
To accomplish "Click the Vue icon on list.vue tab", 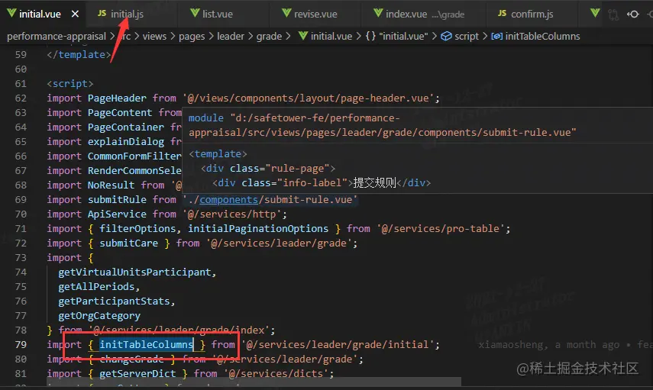I will coord(195,13).
